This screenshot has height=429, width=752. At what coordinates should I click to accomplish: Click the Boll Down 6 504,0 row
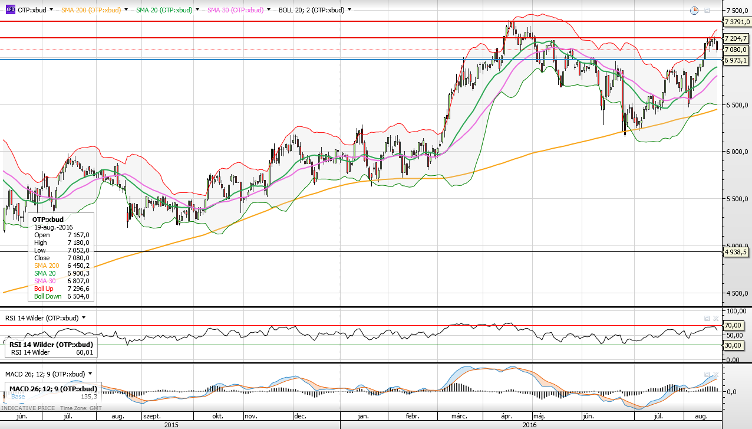coord(62,296)
